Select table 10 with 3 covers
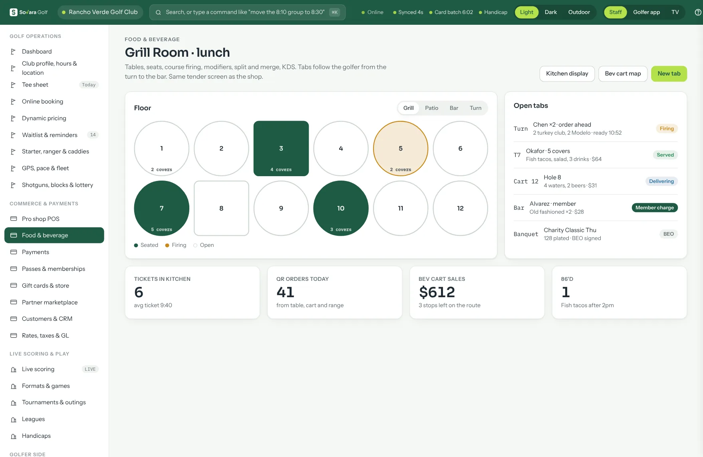The image size is (703, 457). point(341,209)
